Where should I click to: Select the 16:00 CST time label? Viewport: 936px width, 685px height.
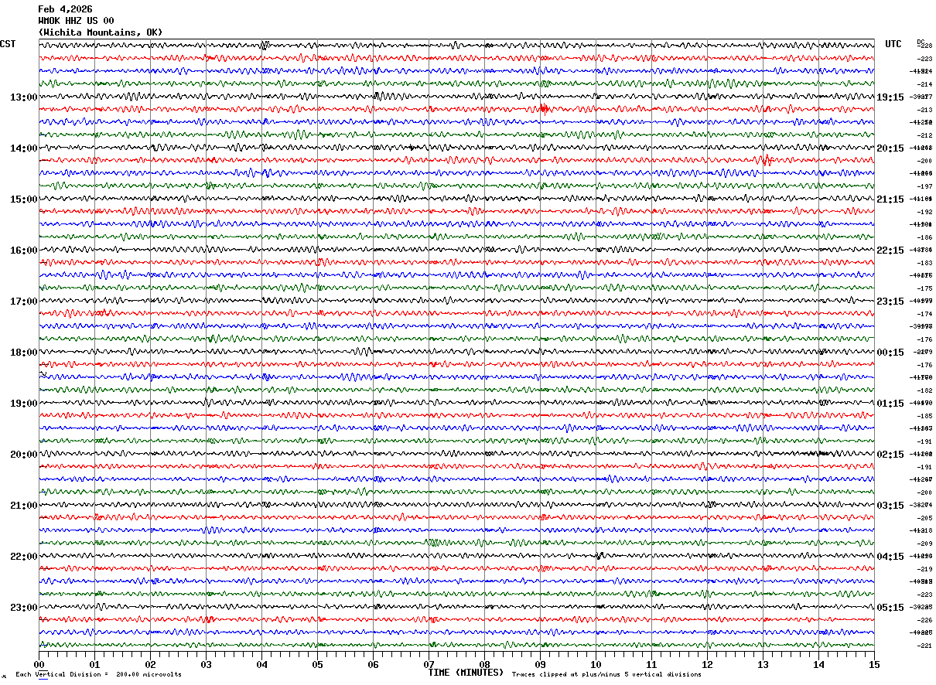coord(23,250)
